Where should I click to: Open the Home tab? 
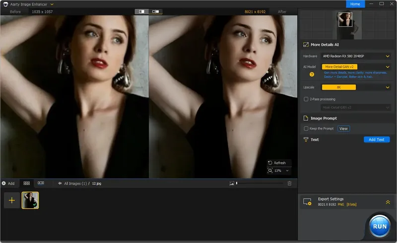(355, 4)
